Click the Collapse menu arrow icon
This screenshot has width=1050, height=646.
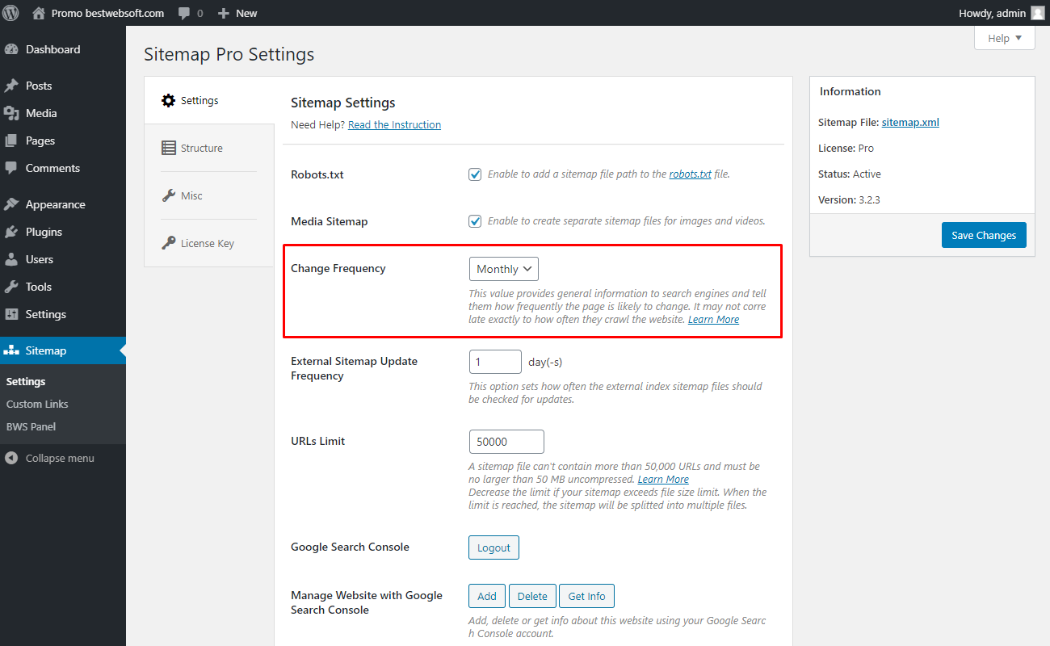click(x=11, y=458)
